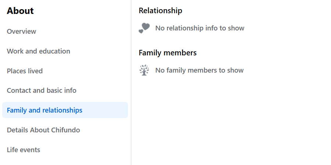The image size is (331, 165).
Task: Click the Relationship section heading
Action: [160, 11]
